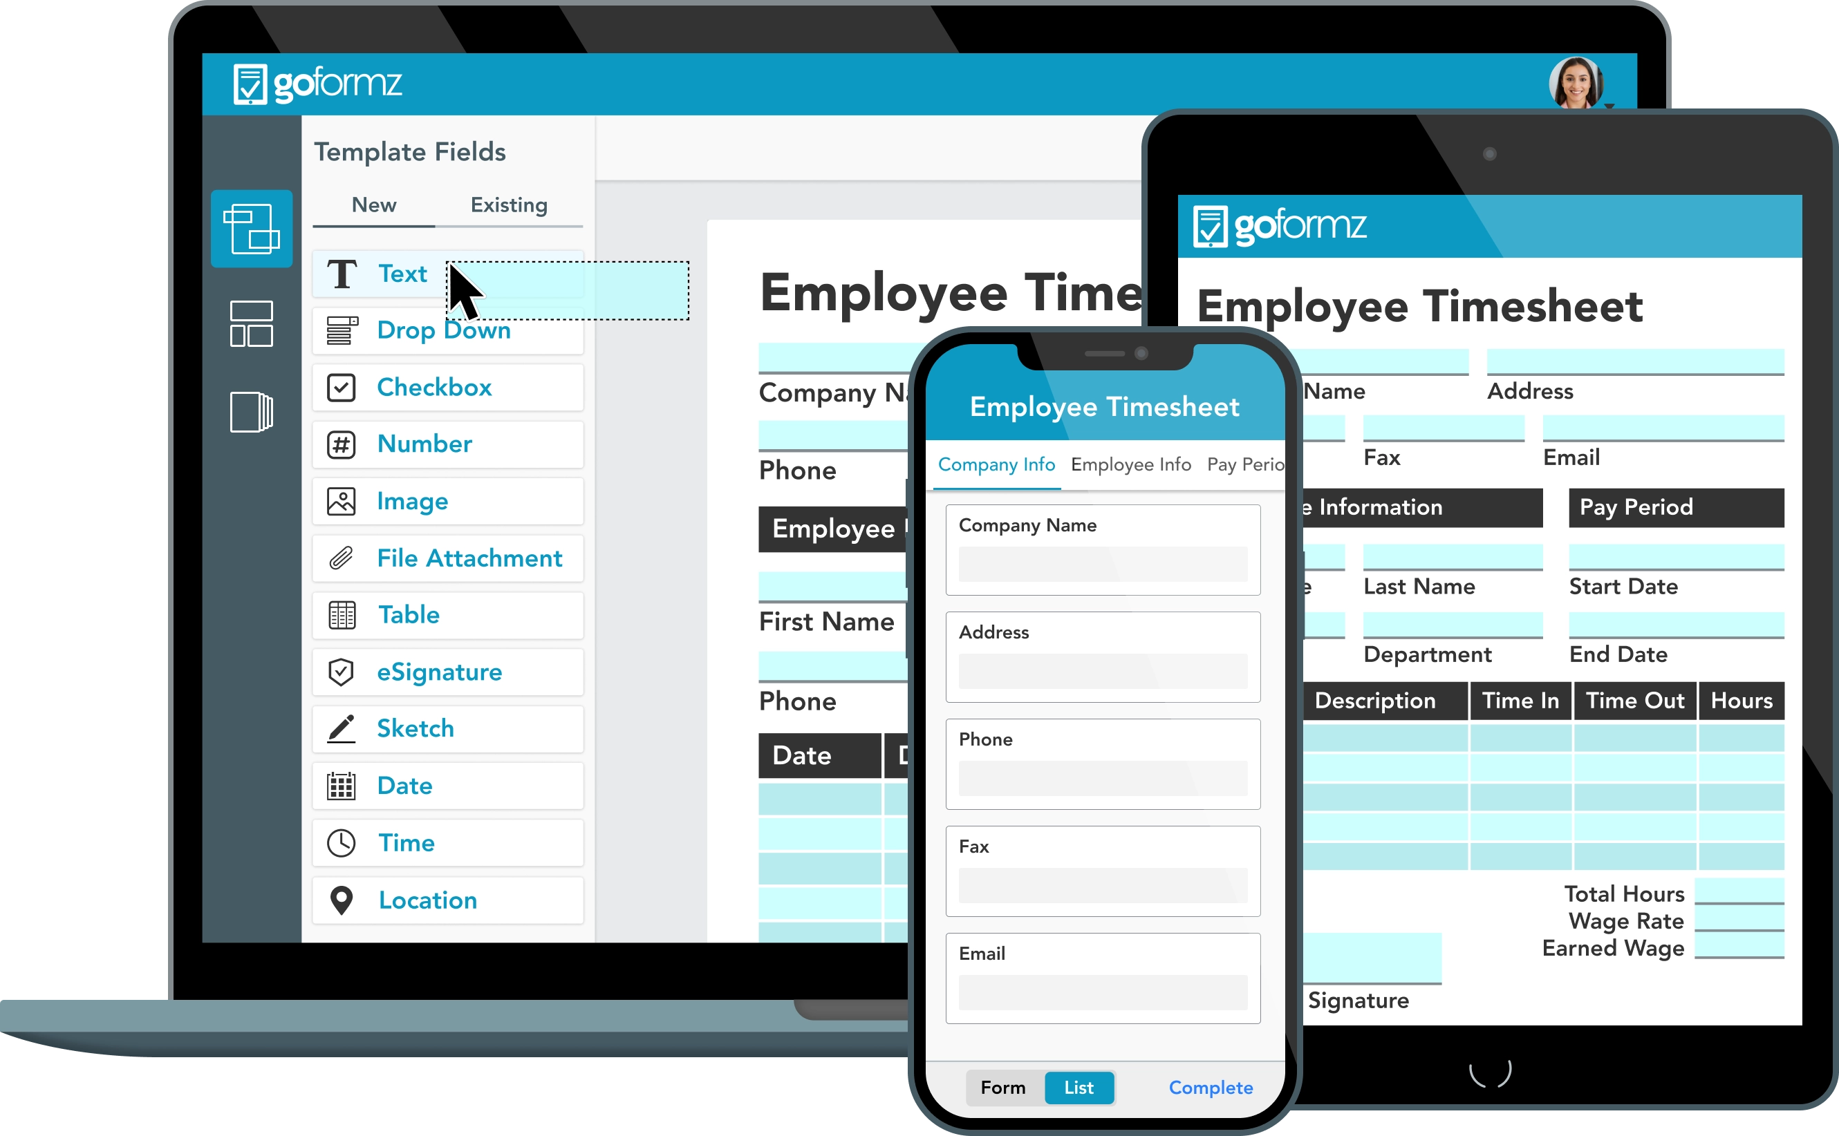The width and height of the screenshot is (1839, 1136).
Task: Open the New template fields panel
Action: coord(375,205)
